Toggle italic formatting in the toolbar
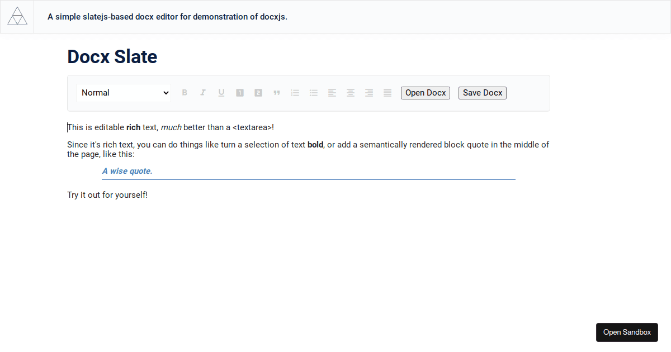The width and height of the screenshot is (671, 352). 203,93
